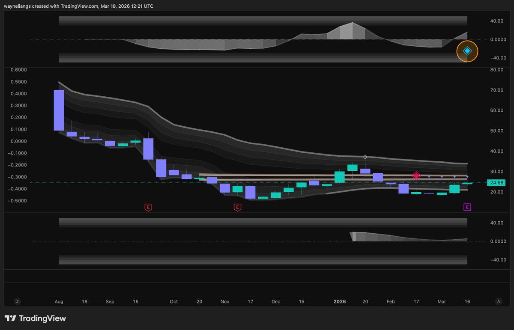The image size is (514, 330).
Task: Click the Z timezone button on the time axis
Action: click(x=17, y=301)
